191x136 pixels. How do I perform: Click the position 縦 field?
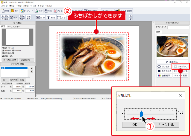pyautogui.click(x=30, y=91)
